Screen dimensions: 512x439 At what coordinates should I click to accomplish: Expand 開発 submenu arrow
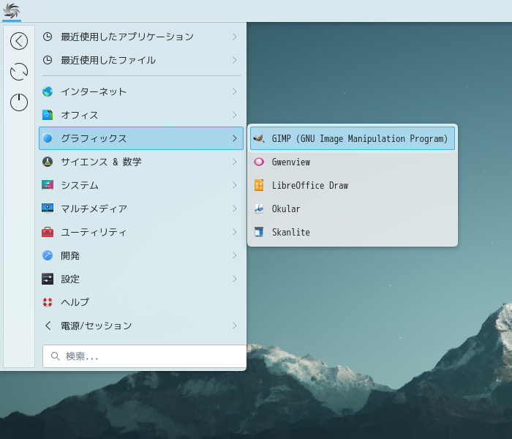click(x=235, y=255)
